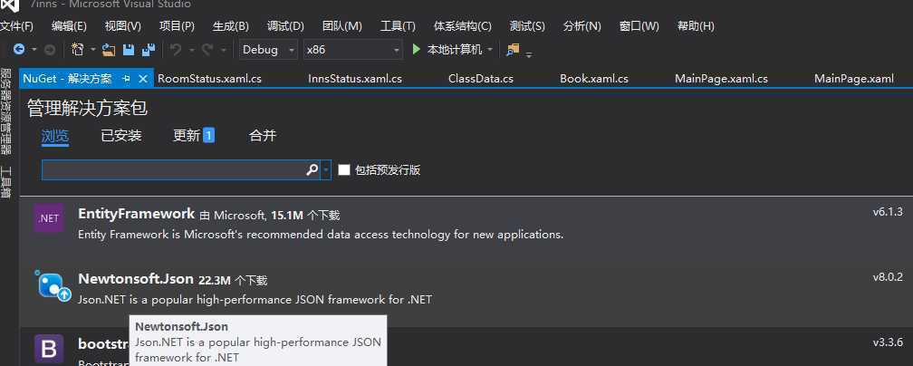This screenshot has width=913, height=366.
Task: Click the Find in Files toolbar icon
Action: 513,50
